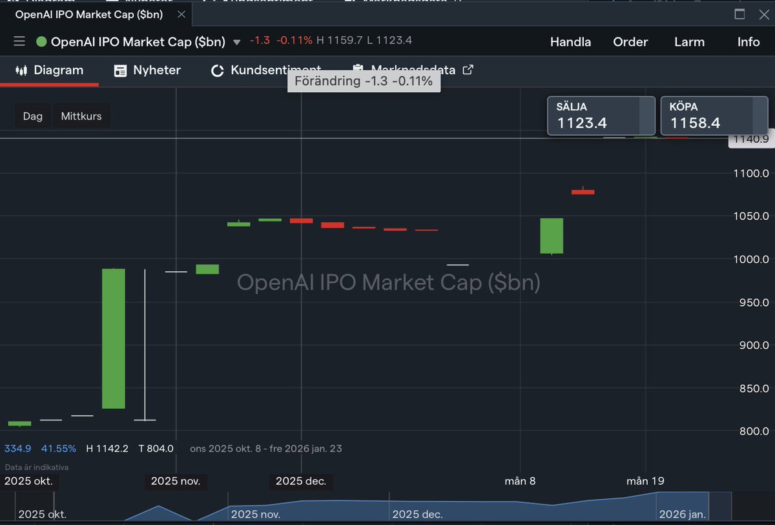Viewport: 775px width, 525px height.
Task: Click the 41.55% change value
Action: coord(59,448)
